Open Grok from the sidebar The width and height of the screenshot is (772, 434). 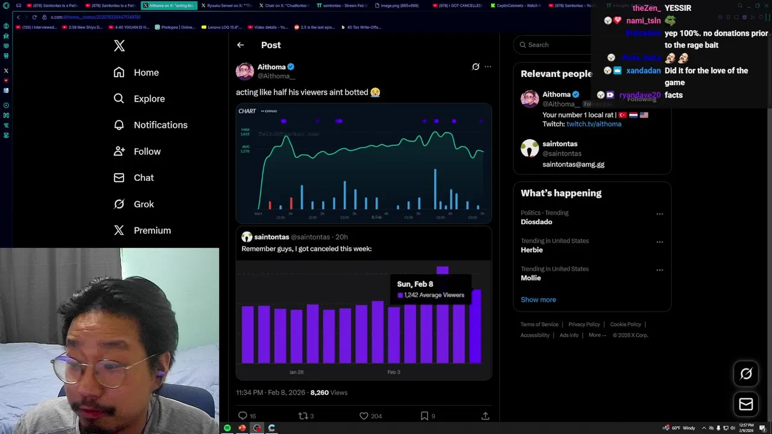click(x=134, y=204)
